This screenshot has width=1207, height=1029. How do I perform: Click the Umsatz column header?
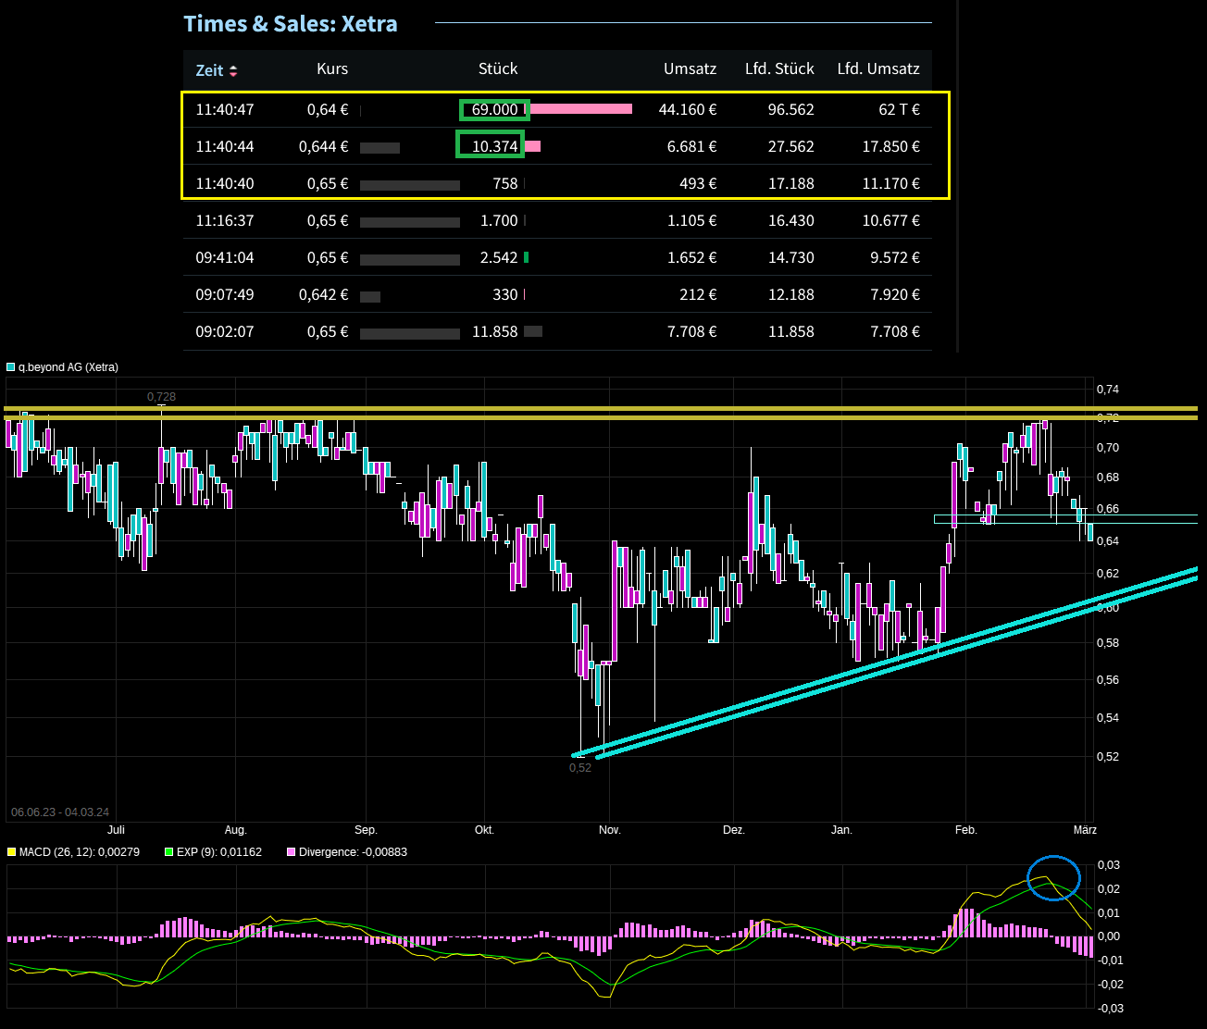point(690,69)
